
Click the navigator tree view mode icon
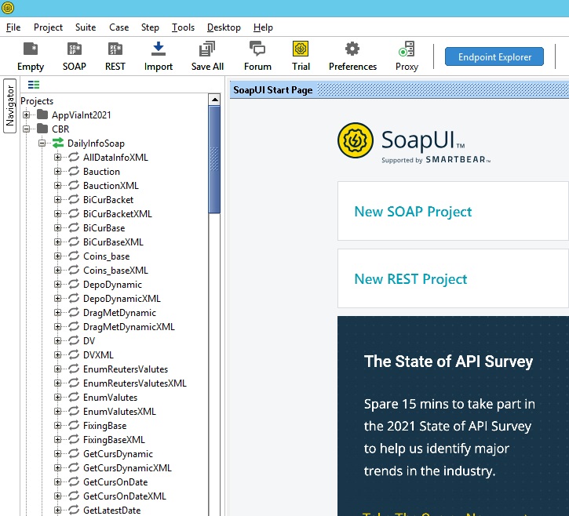[34, 85]
